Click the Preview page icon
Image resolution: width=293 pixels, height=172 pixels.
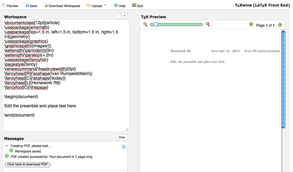(4, 5)
